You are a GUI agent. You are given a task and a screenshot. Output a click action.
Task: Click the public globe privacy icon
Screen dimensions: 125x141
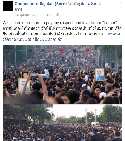click(57, 15)
